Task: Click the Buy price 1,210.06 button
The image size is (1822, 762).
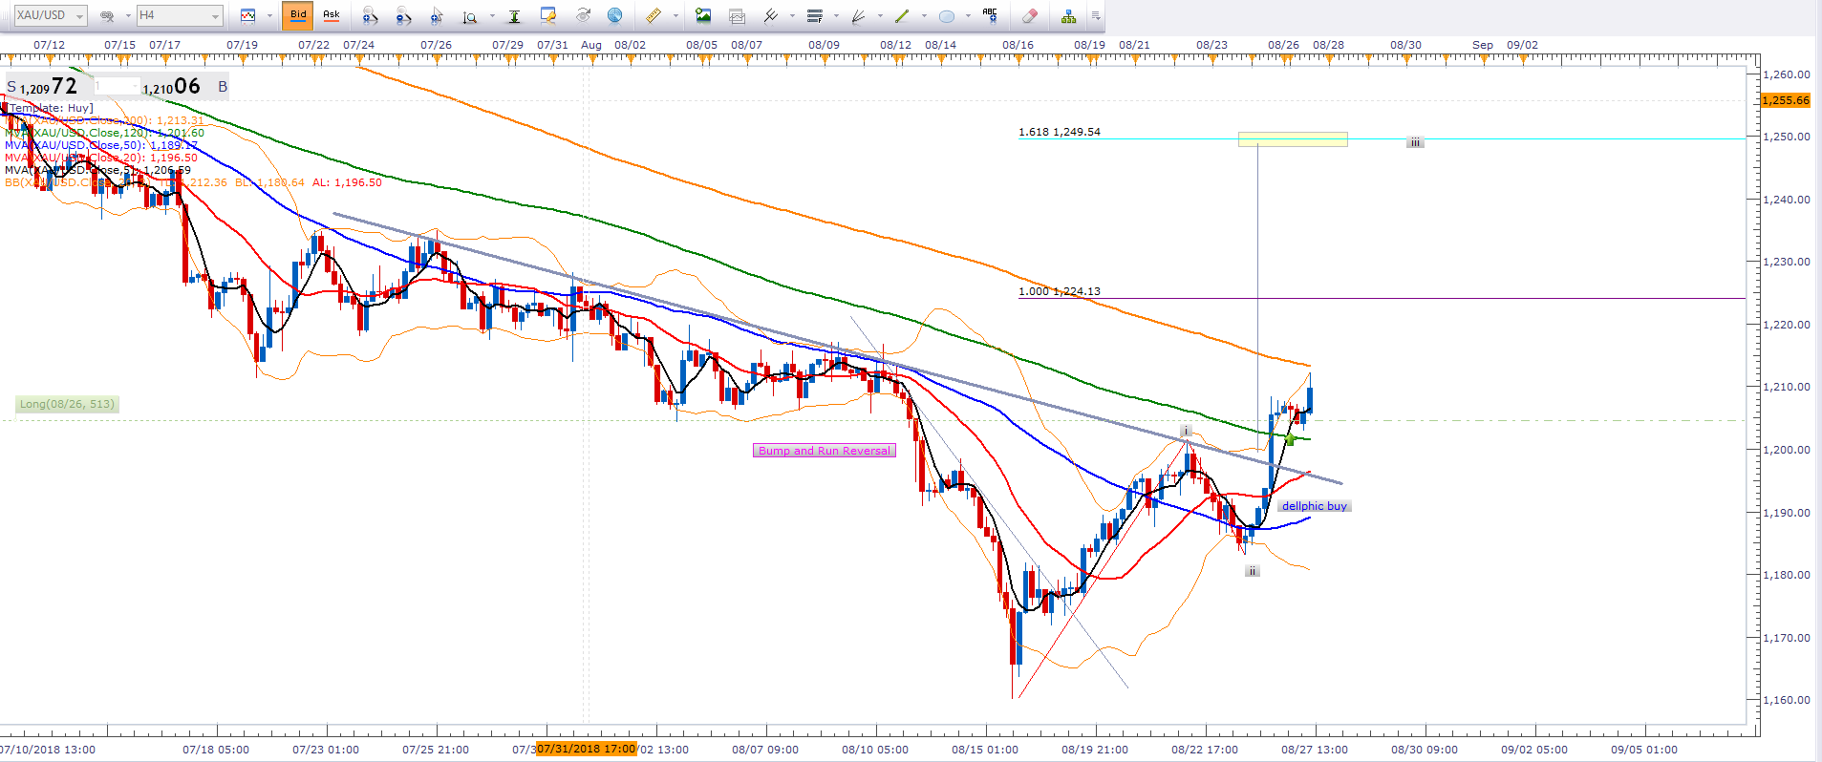Action: click(174, 87)
